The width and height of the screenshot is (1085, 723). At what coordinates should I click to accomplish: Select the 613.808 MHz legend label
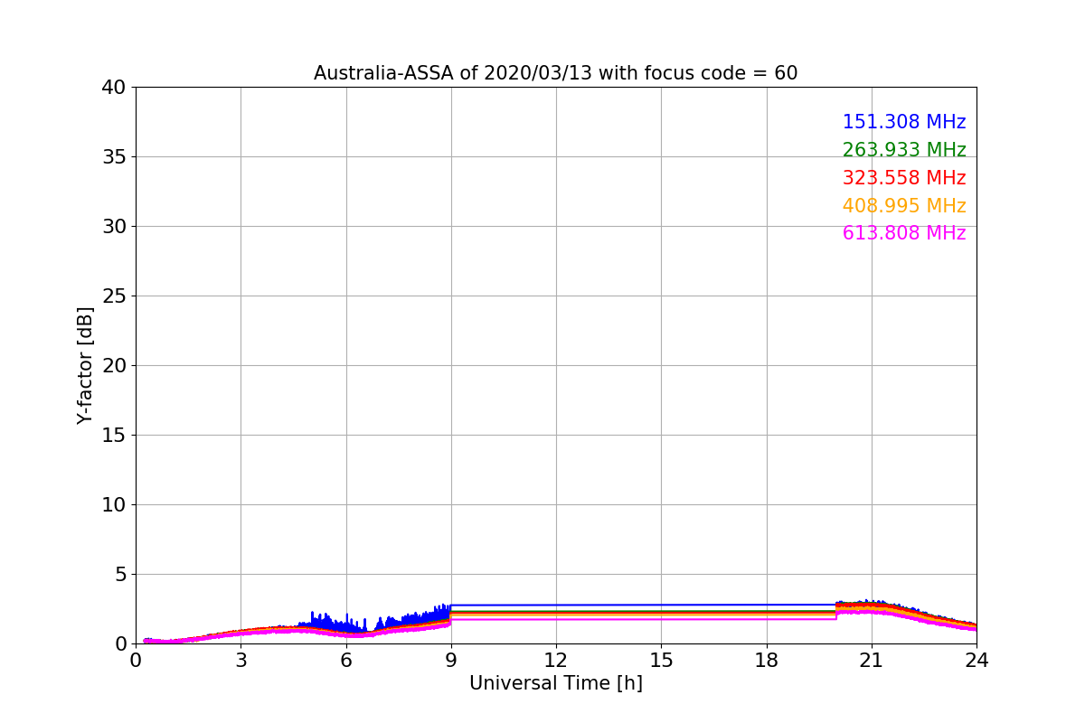point(904,233)
